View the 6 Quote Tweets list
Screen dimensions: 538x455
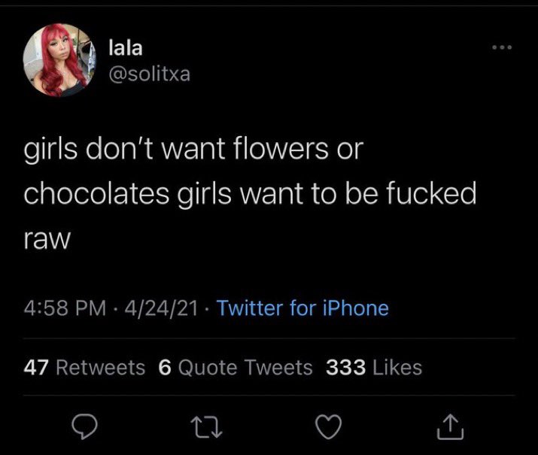point(236,367)
